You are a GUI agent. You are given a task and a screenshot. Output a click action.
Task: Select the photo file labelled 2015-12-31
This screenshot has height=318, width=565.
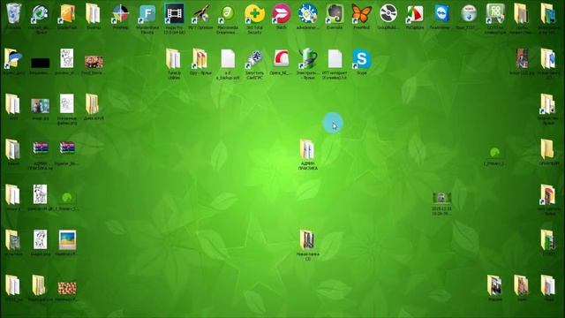pyautogui.click(x=441, y=198)
